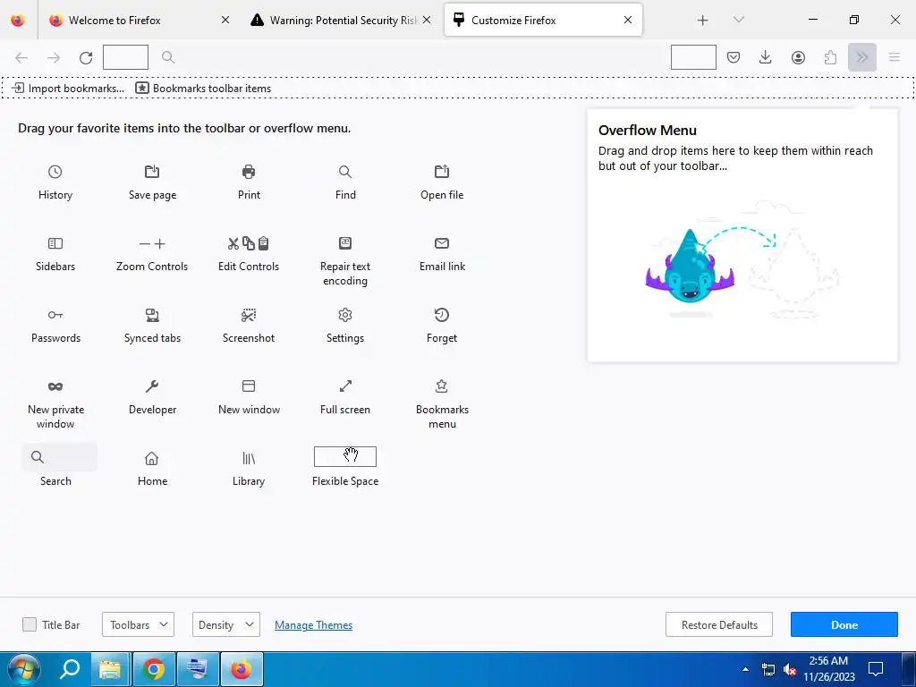Select the Flexible Space item
The image size is (916, 687).
click(x=345, y=466)
